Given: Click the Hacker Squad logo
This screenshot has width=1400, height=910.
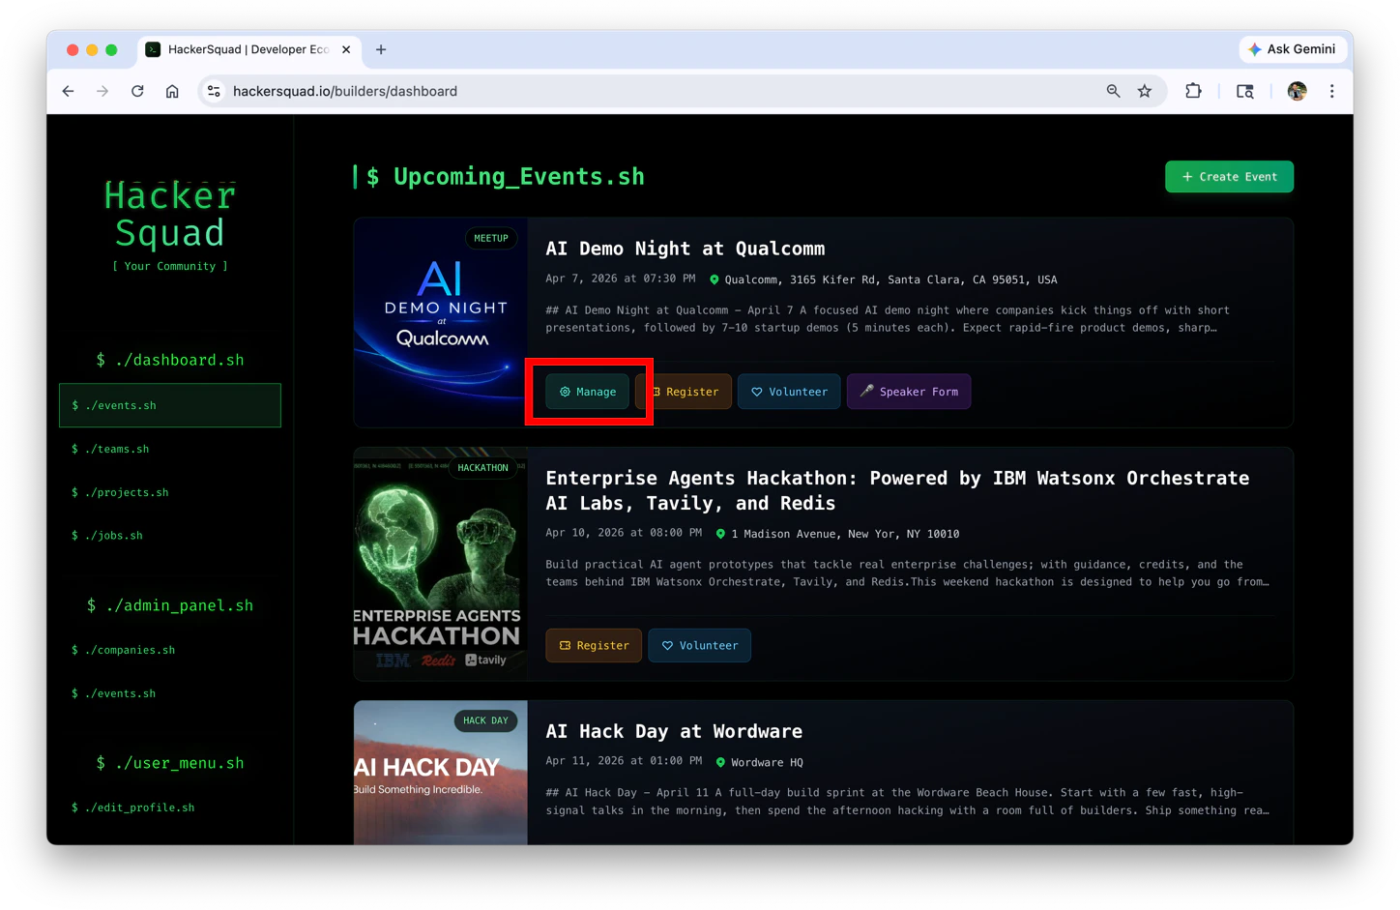Looking at the screenshot, I should (170, 215).
